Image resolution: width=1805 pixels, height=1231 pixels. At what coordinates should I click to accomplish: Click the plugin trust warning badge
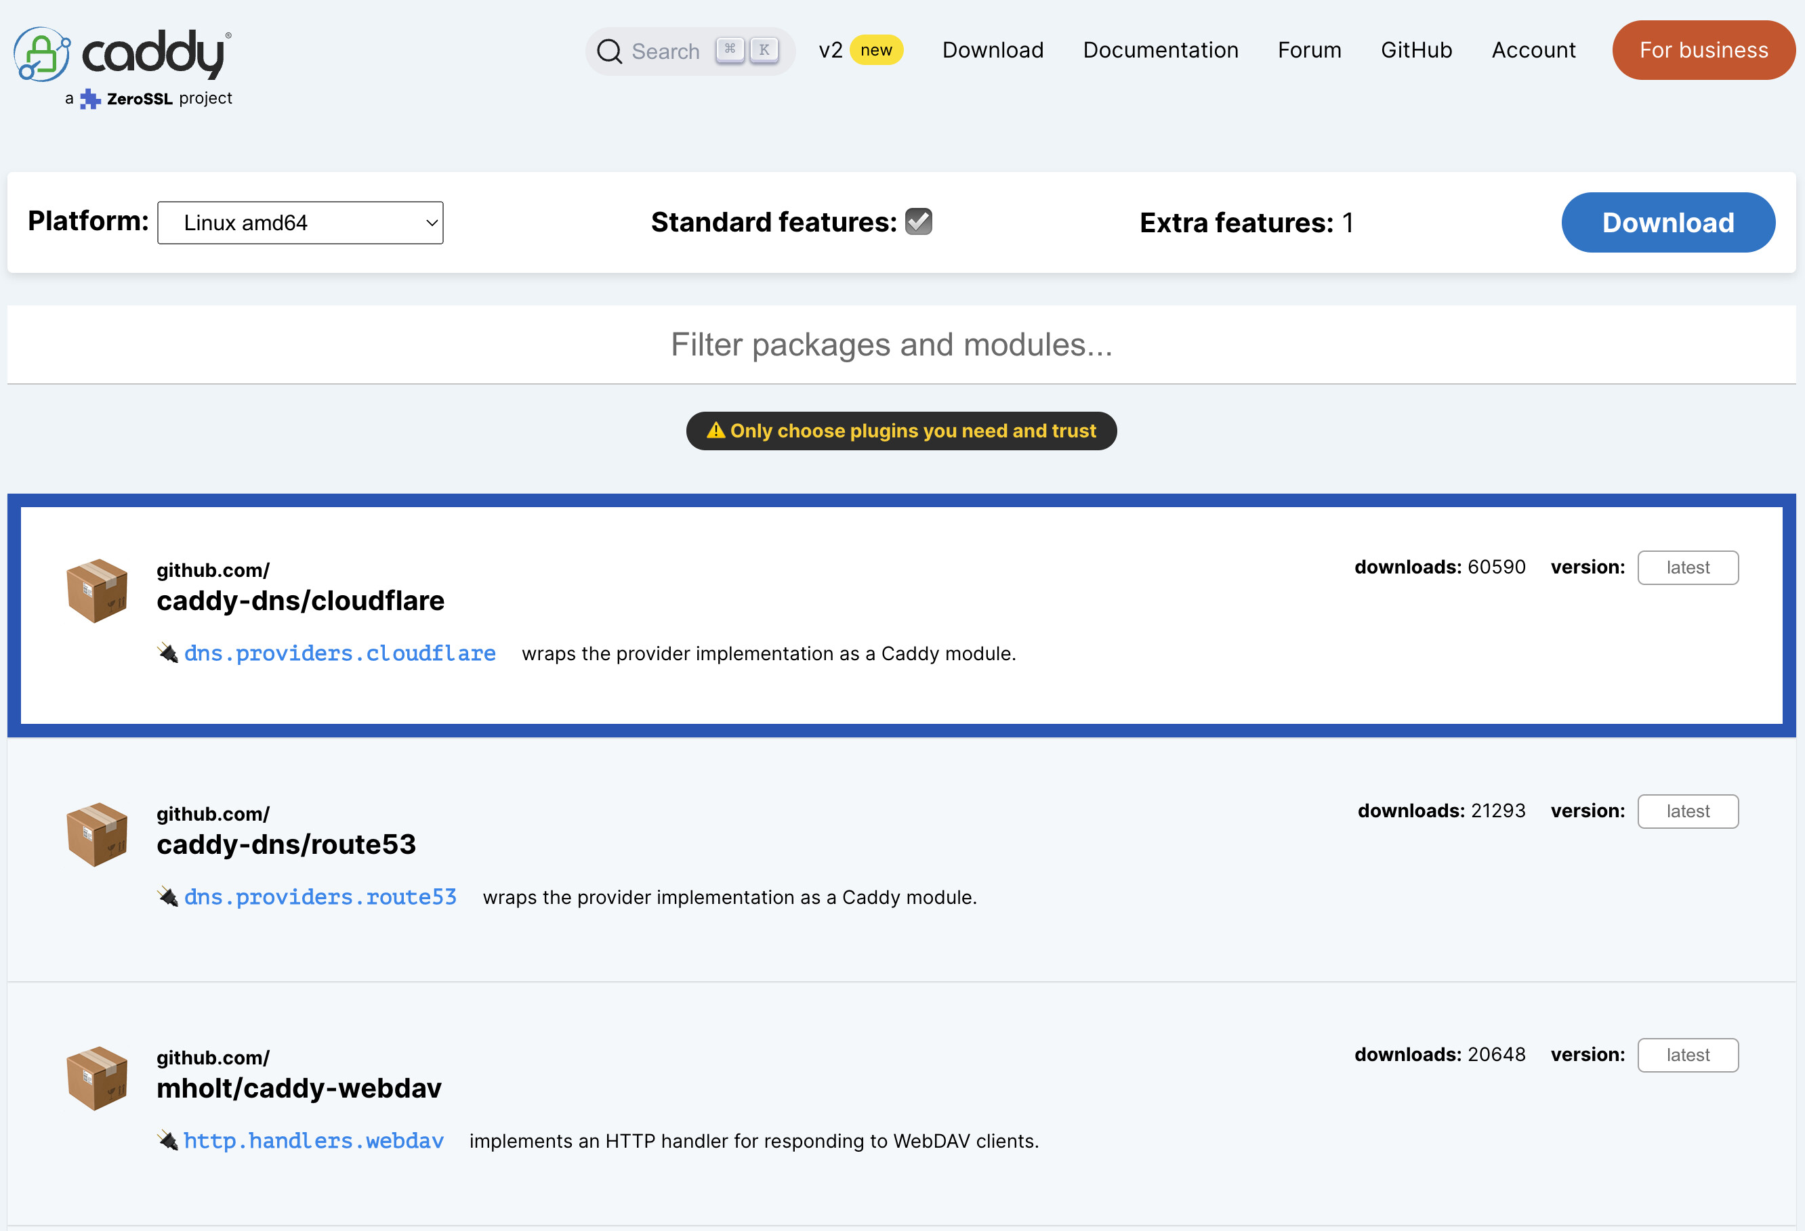point(901,431)
